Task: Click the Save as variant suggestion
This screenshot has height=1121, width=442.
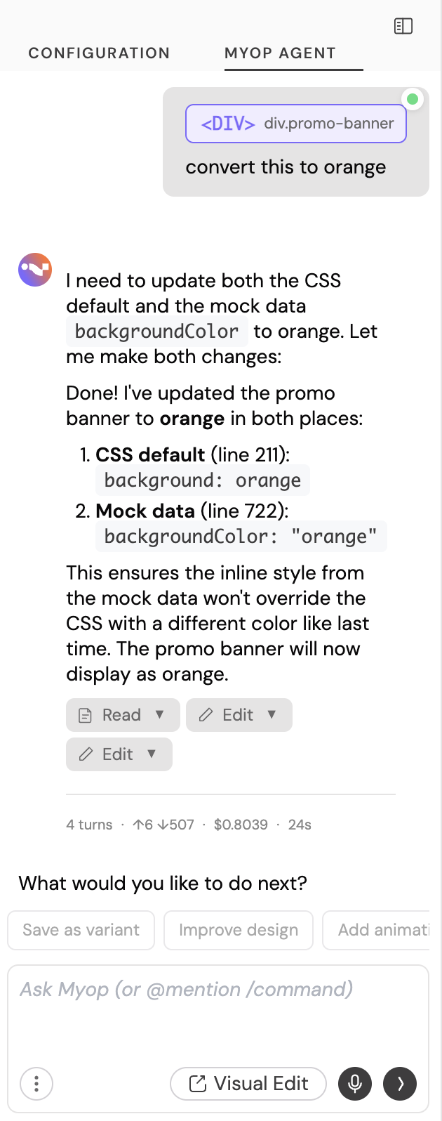Action: (x=81, y=930)
